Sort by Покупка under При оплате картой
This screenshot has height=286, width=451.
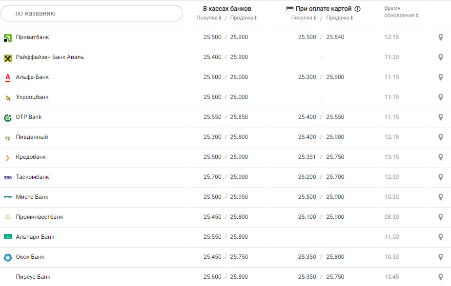(304, 18)
